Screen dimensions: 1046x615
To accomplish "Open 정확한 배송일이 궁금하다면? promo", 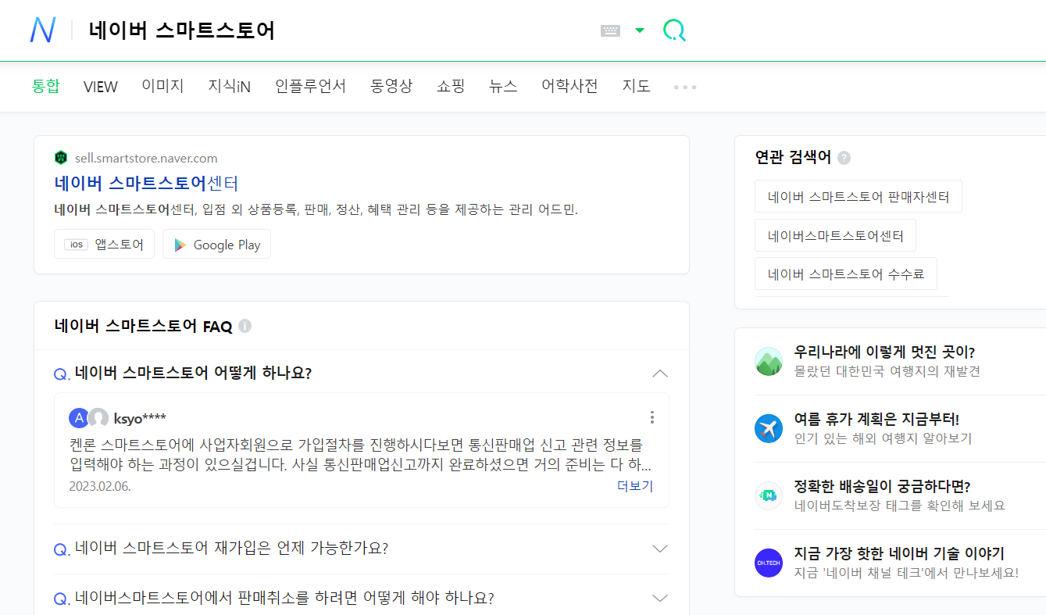I will click(882, 486).
